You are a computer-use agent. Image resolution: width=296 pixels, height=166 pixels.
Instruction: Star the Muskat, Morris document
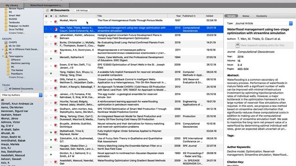[46, 22]
